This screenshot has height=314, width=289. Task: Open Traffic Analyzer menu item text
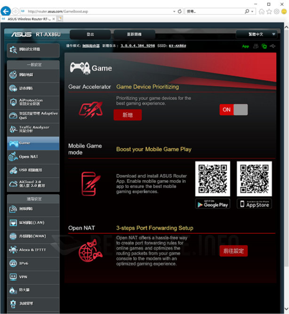[34, 129]
